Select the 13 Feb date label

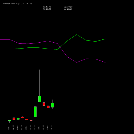click(39, 128)
